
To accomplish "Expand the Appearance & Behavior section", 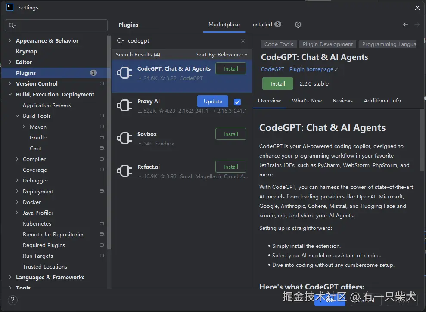I will [x=10, y=41].
